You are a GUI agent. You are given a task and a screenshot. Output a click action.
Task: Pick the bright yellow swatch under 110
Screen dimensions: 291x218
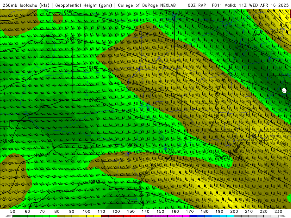pyautogui.click(x=97, y=216)
